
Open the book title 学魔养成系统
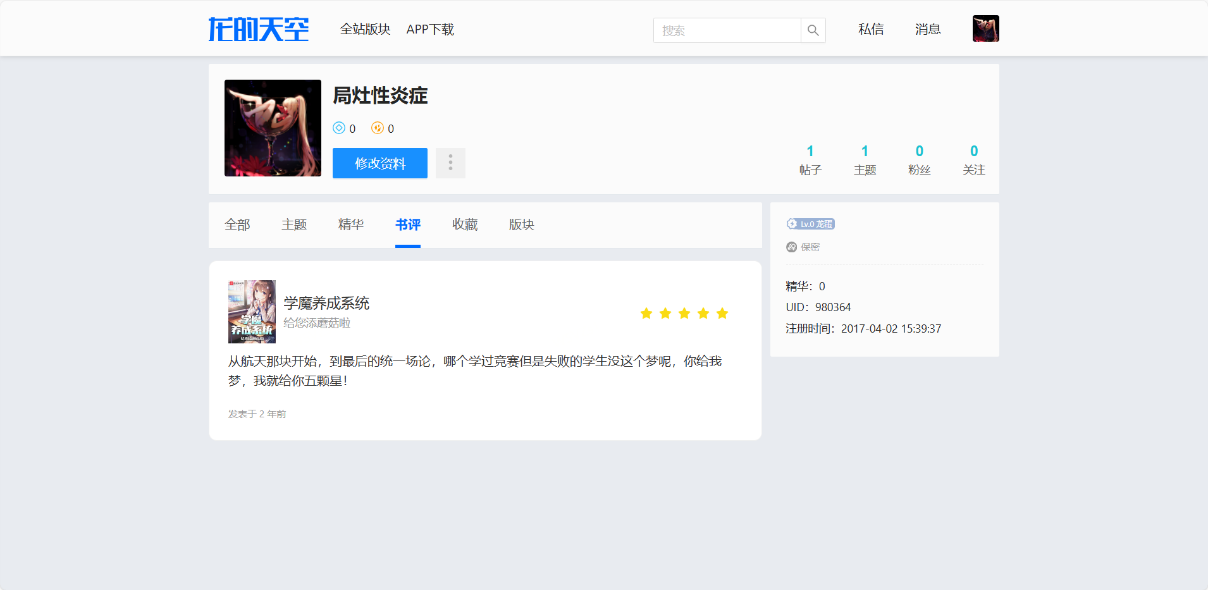click(x=326, y=303)
